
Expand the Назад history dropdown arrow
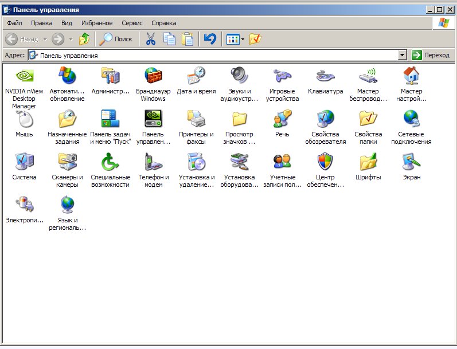click(x=45, y=39)
